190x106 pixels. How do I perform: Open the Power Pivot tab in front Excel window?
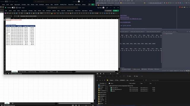click(x=78, y=11)
